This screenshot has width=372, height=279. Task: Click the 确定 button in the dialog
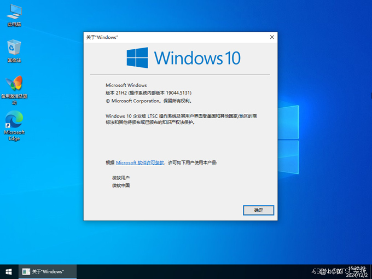click(x=258, y=210)
